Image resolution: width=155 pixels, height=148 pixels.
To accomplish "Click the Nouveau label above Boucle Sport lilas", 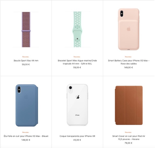I will (26, 57).
